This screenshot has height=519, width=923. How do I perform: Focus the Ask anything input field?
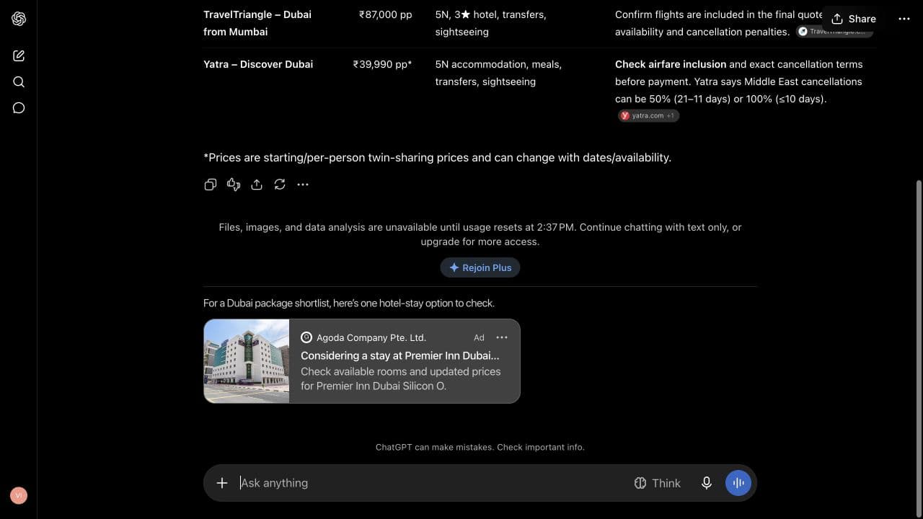point(429,483)
